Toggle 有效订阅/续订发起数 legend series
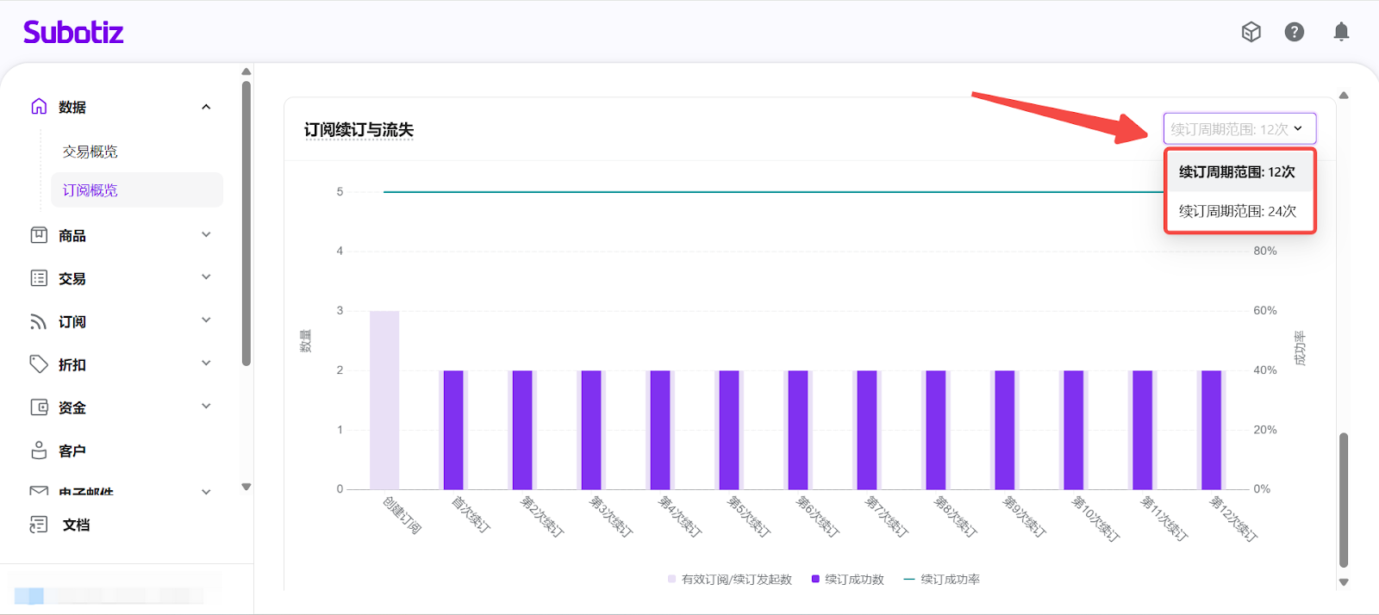The width and height of the screenshot is (1379, 615). (x=729, y=580)
